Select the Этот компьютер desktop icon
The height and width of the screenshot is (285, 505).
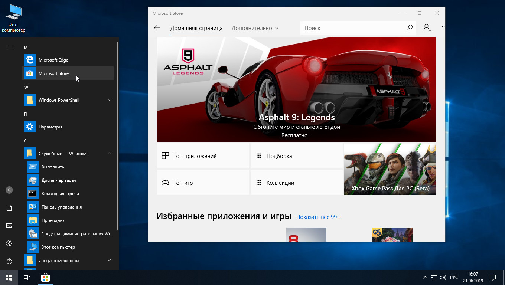(14, 18)
